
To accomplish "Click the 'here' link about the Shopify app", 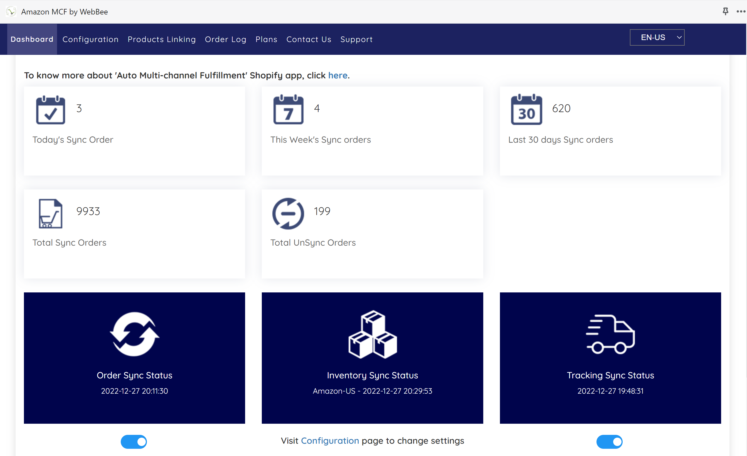I will 337,75.
